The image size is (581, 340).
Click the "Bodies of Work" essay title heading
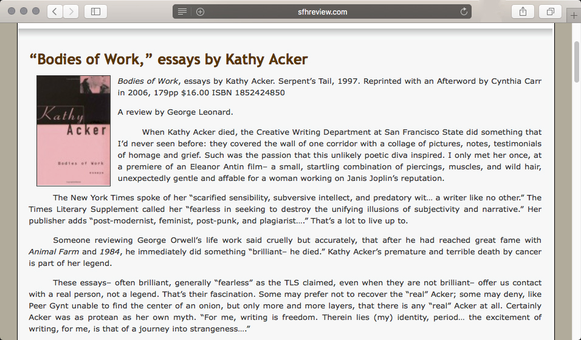coord(168,59)
